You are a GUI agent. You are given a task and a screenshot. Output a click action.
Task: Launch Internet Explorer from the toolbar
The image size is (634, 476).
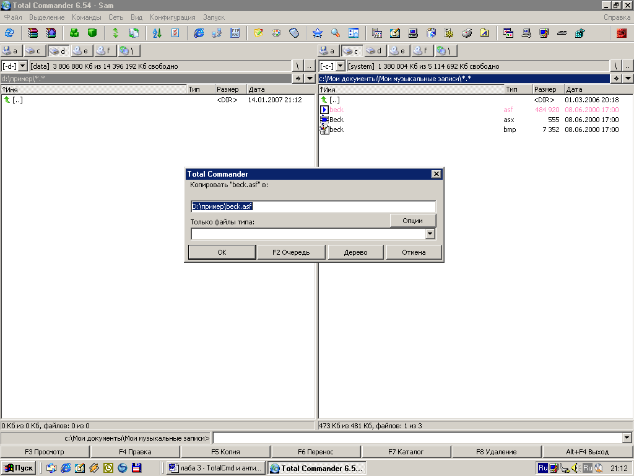click(x=199, y=33)
